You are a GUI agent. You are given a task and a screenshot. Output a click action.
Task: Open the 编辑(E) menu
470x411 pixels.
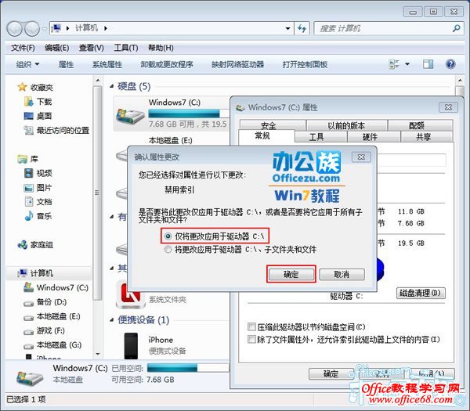point(56,48)
